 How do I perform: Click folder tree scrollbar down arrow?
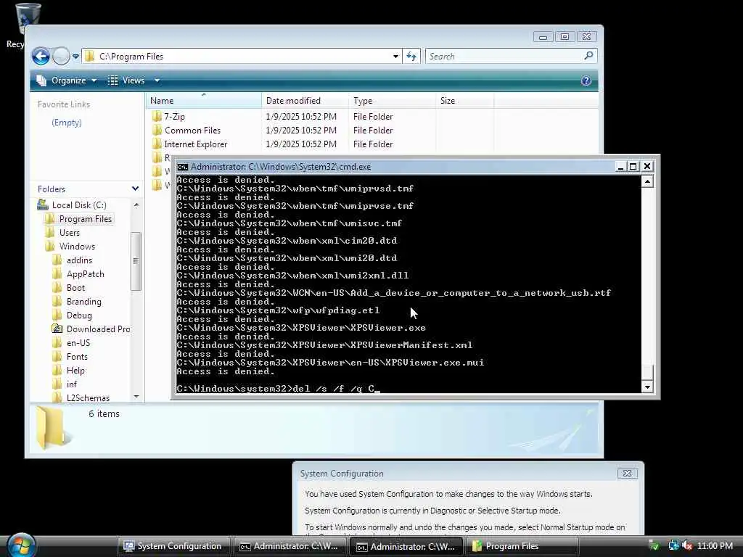pos(136,397)
